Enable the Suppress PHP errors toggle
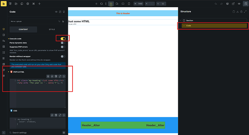Screen dimensions: 249x135 click(x=63, y=47)
